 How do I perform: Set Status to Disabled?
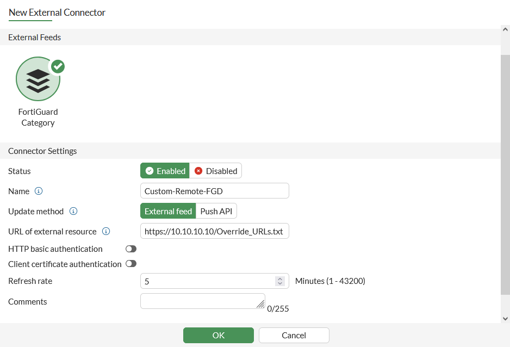(216, 171)
